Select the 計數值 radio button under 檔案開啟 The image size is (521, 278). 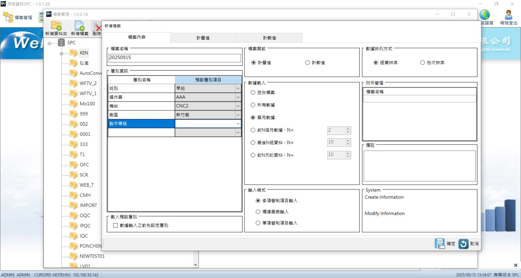(307, 62)
